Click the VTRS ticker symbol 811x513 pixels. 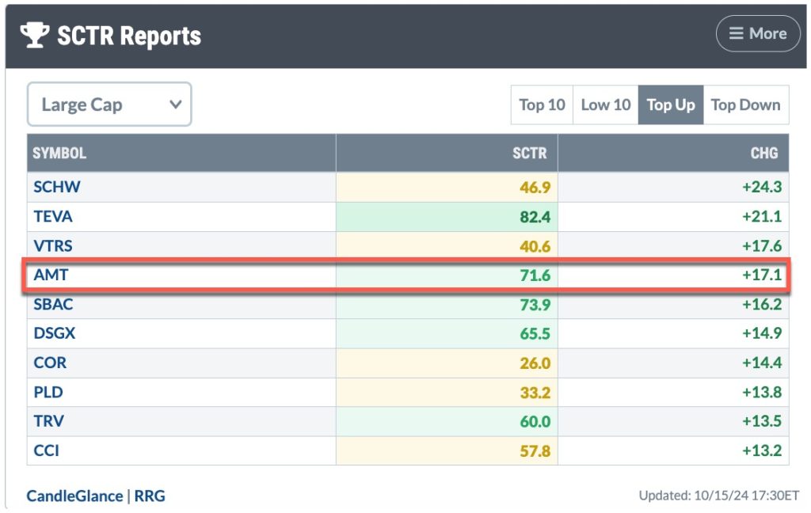53,245
